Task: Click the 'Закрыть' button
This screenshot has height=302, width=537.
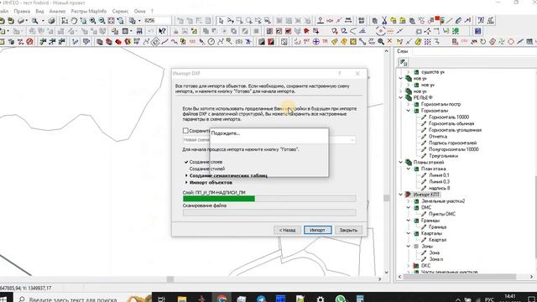Action: coord(348,230)
